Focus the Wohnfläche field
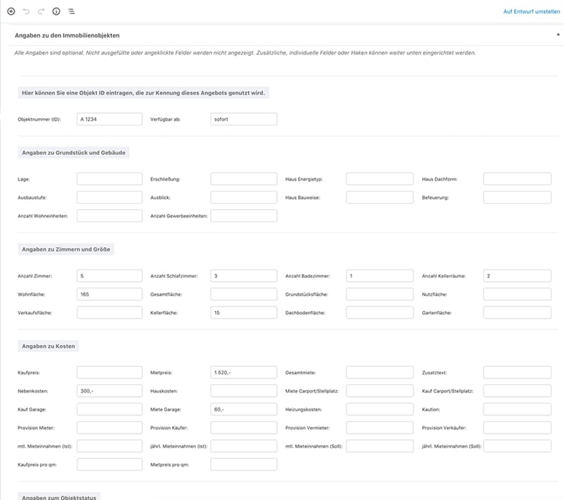 pyautogui.click(x=109, y=294)
